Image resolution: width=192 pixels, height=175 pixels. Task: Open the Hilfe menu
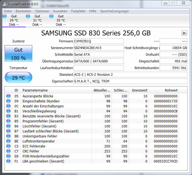click(93, 11)
